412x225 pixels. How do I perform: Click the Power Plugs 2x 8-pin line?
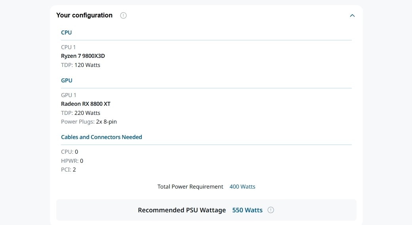89,122
